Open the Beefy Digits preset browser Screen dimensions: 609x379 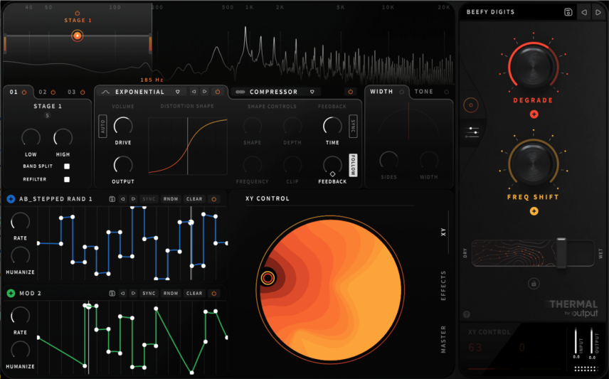pyautogui.click(x=490, y=12)
